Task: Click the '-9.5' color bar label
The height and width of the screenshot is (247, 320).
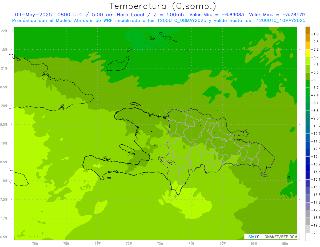Action: (315, 118)
